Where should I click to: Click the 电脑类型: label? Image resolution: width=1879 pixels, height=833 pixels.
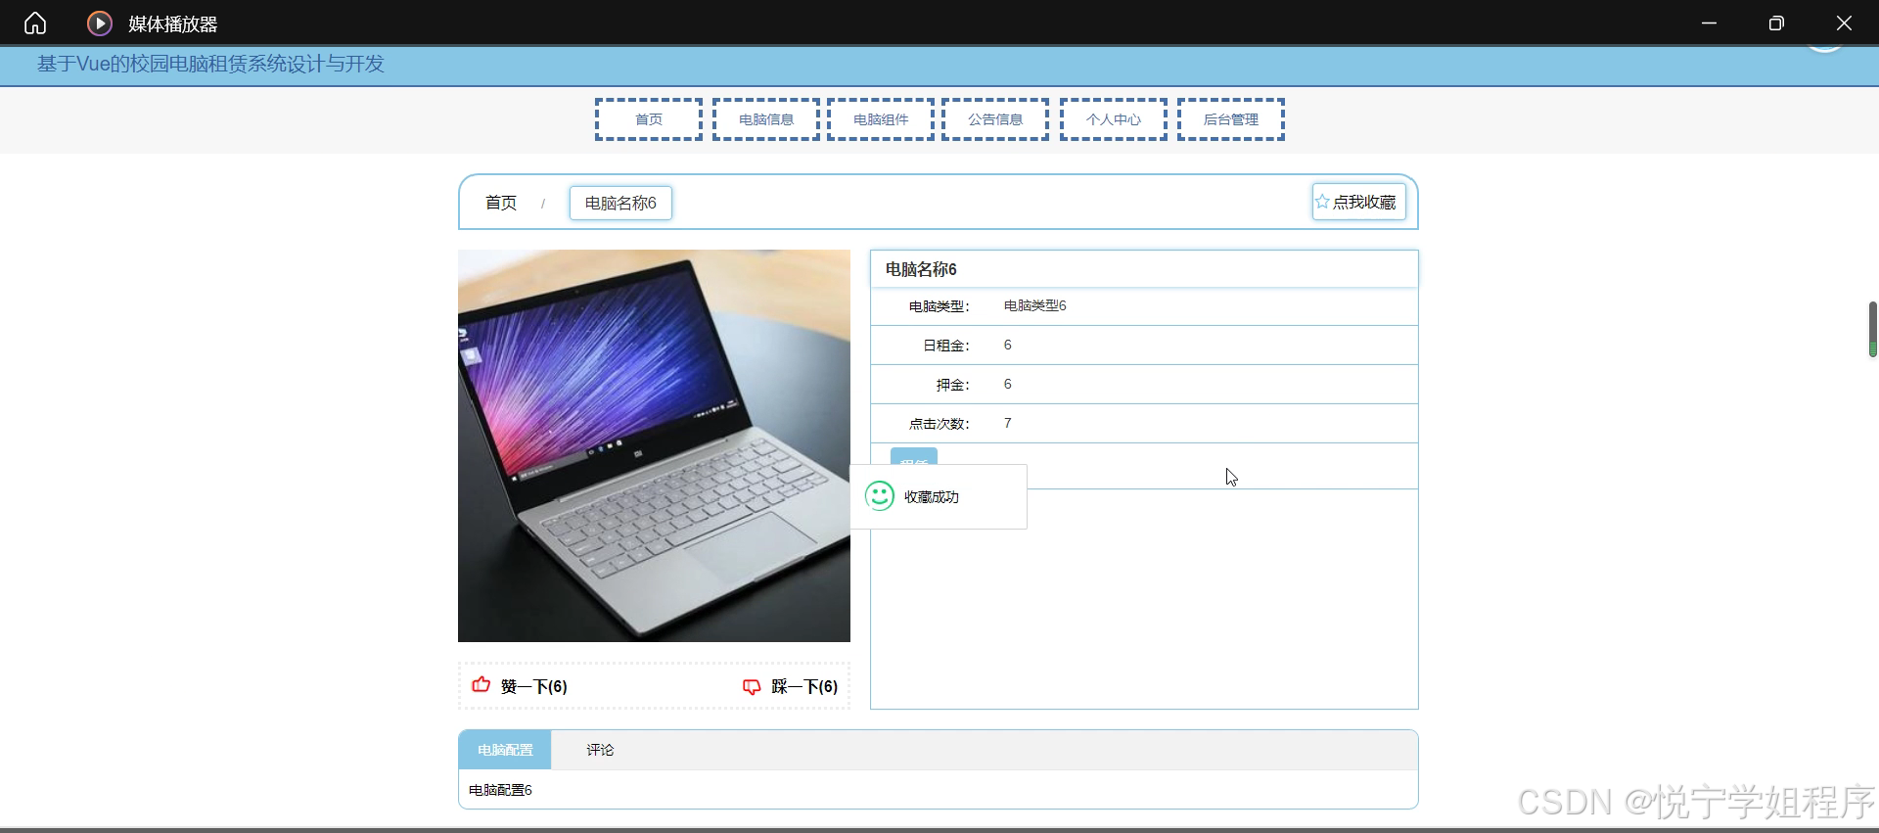click(x=939, y=306)
